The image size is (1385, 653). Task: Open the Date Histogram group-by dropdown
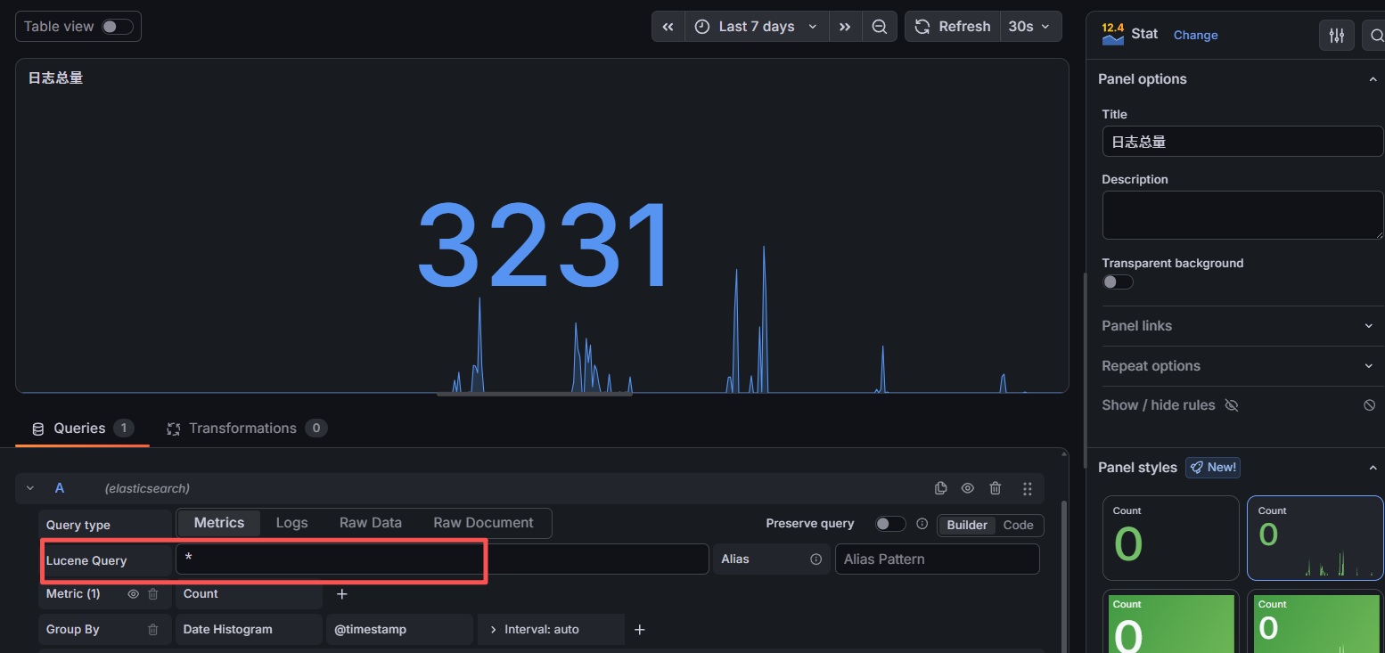coord(249,629)
